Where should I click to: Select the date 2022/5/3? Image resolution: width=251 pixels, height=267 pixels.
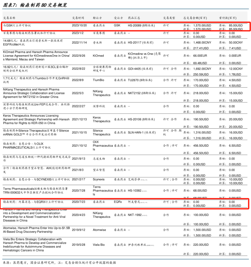click(78, 93)
